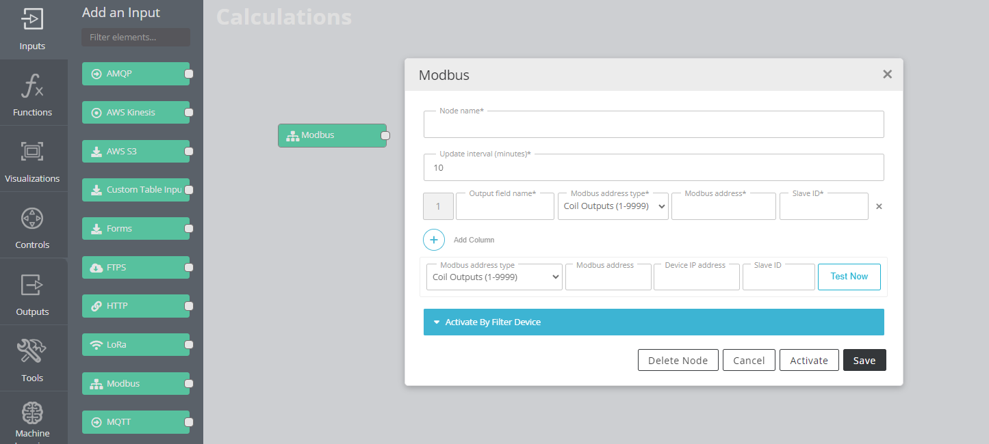
Task: Click the Delete Node button
Action: [x=678, y=360]
